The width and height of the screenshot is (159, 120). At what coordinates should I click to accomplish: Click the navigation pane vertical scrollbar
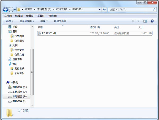click(32, 72)
